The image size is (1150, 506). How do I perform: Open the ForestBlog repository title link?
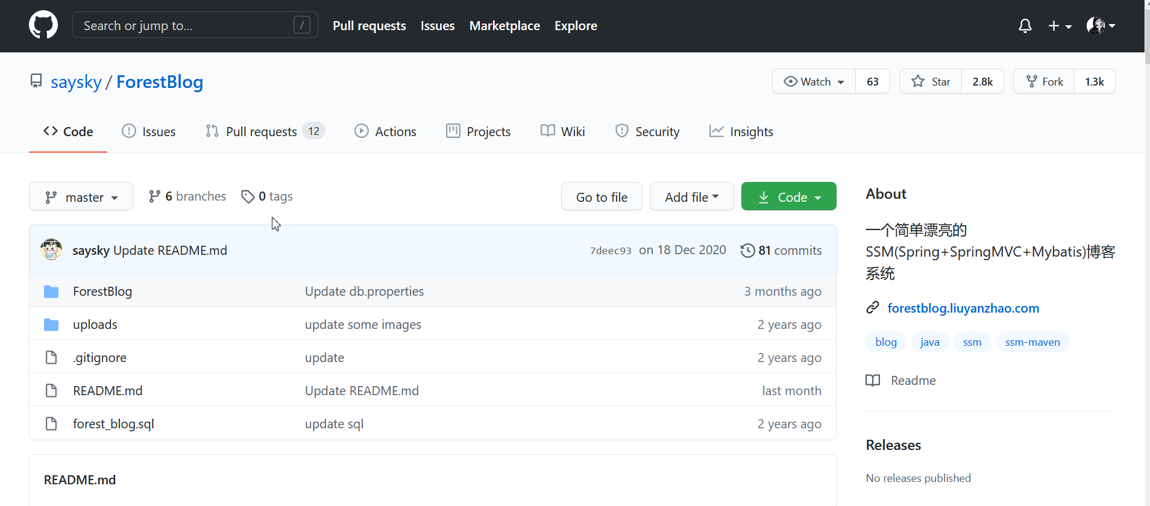160,82
